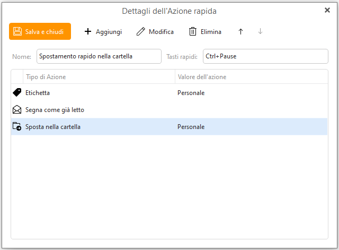The width and height of the screenshot is (339, 250).
Task: Click the folder-move icon on last row
Action: [x=17, y=126]
